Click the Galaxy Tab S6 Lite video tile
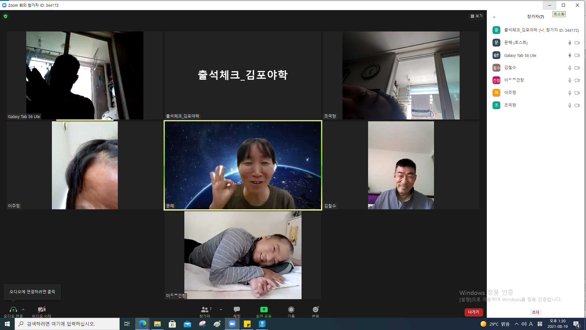The height and width of the screenshot is (330, 586). (85, 75)
